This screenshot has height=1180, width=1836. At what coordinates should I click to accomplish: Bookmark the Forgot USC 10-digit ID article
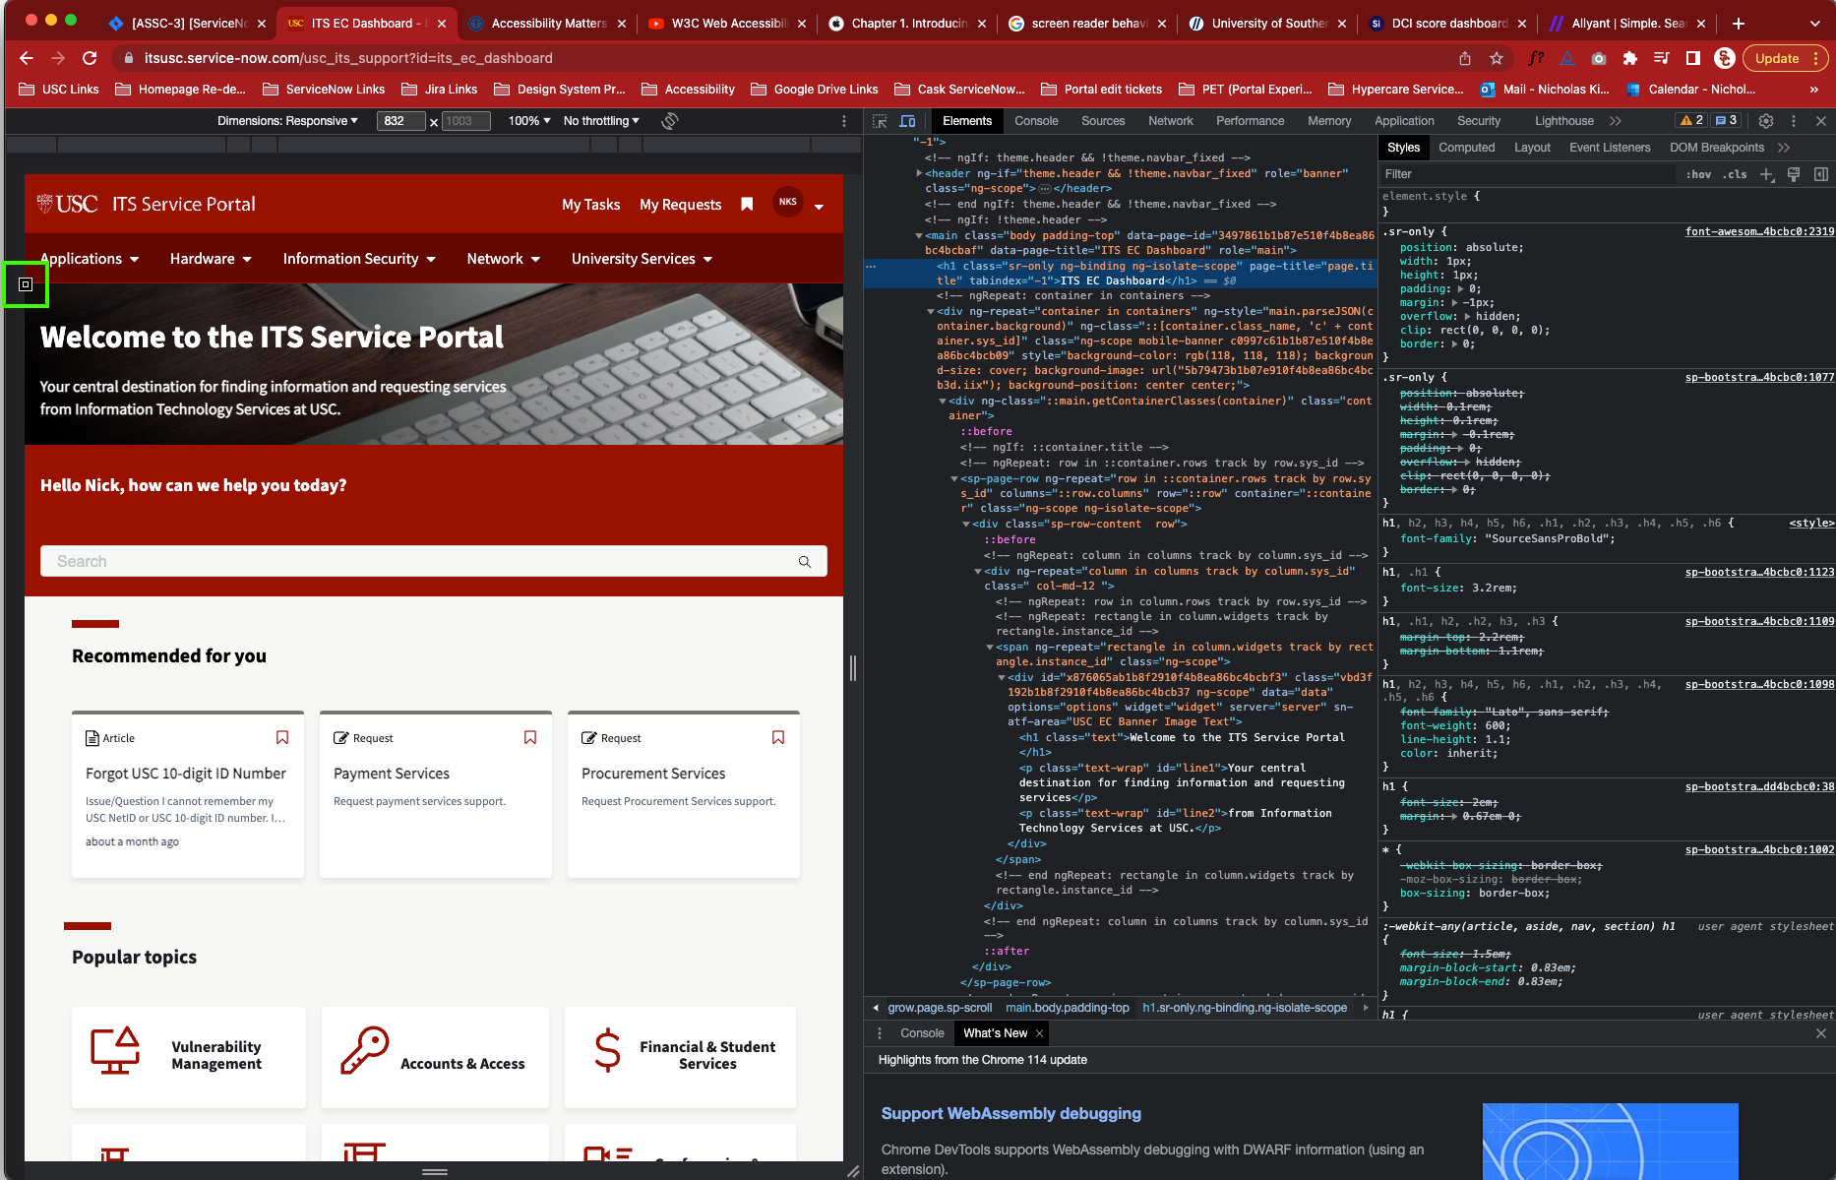(282, 737)
